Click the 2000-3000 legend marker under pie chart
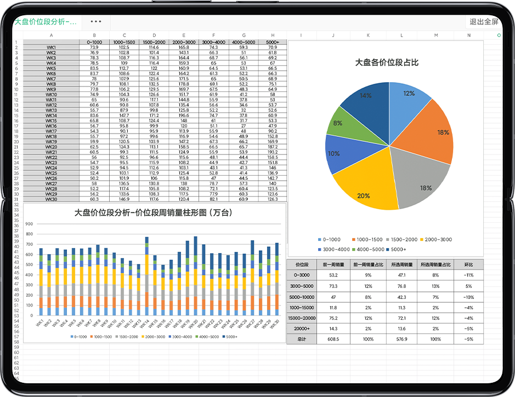 click(421, 240)
